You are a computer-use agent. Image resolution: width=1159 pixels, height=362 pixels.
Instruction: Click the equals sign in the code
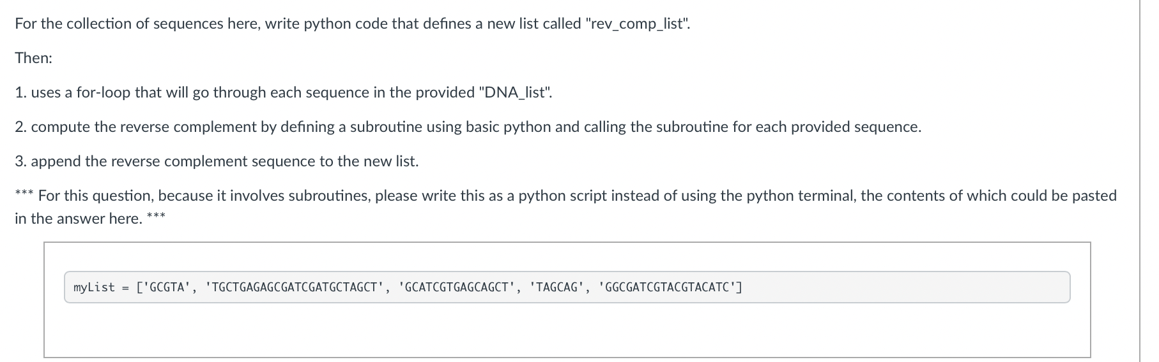click(125, 287)
